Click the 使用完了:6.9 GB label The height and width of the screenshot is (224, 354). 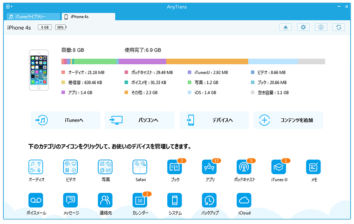[143, 50]
